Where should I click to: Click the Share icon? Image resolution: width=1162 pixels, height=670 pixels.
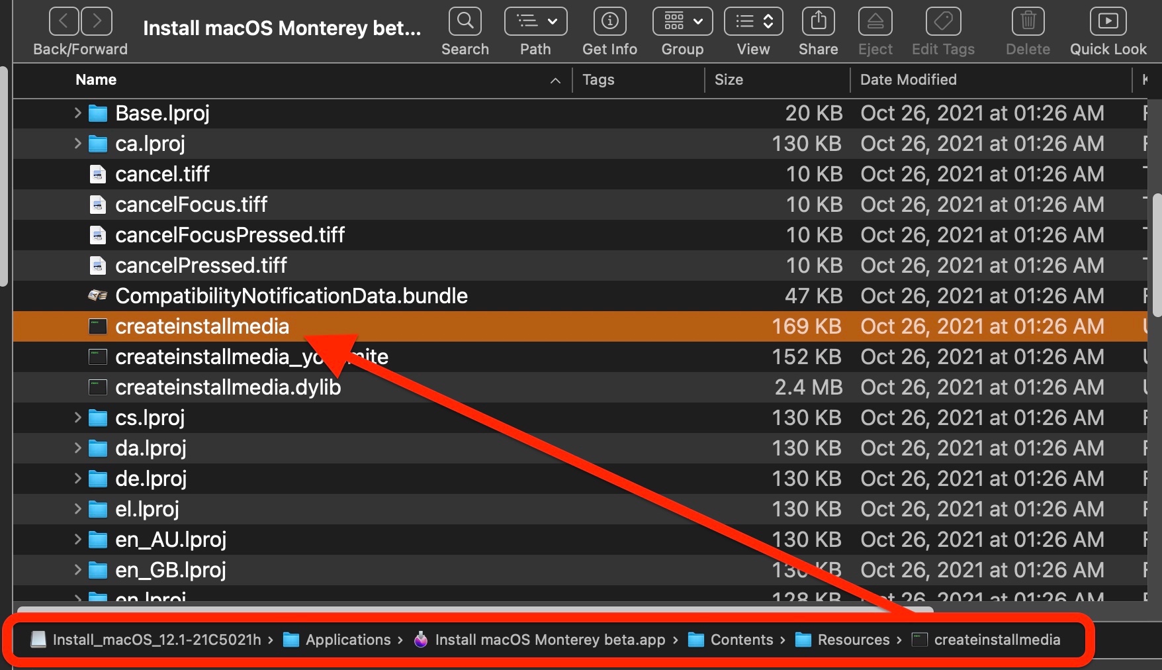click(x=817, y=21)
